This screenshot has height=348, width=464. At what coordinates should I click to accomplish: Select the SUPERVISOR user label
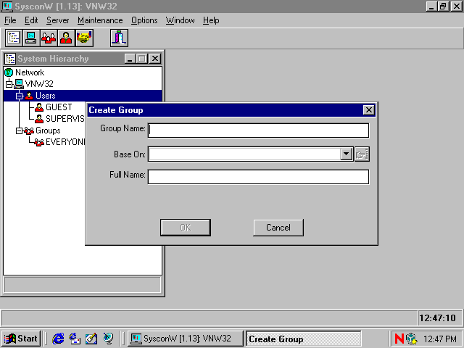[65, 119]
